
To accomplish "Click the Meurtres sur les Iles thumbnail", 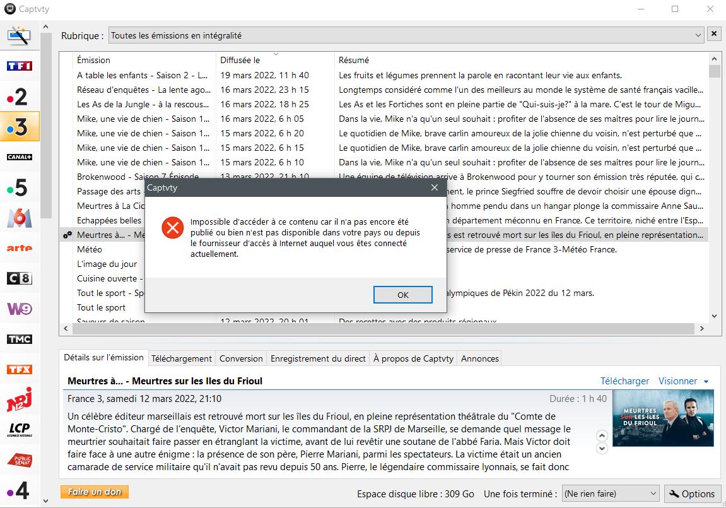I will pyautogui.click(x=663, y=418).
